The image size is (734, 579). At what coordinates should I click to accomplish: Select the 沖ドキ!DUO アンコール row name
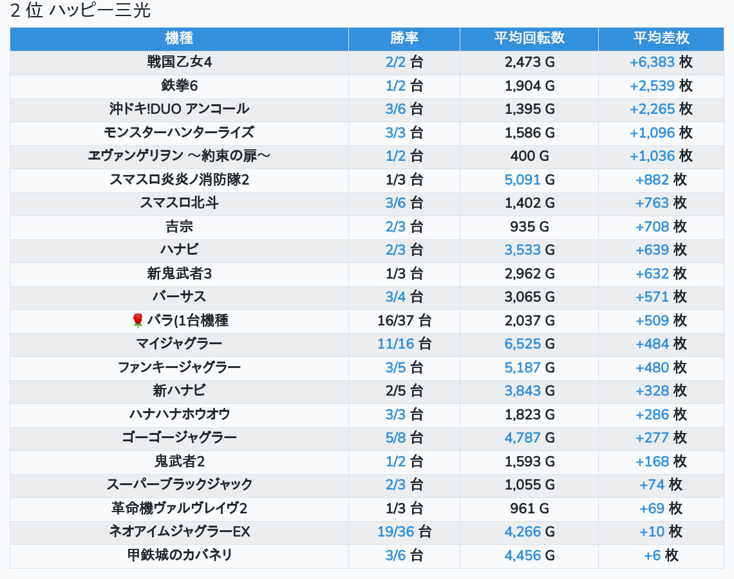pyautogui.click(x=179, y=109)
